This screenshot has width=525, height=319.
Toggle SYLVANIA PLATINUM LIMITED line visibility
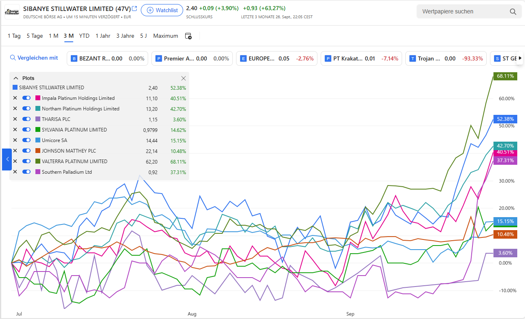click(26, 129)
